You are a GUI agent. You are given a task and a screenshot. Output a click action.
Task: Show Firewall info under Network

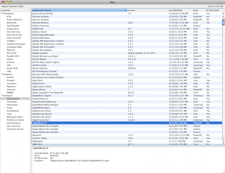11,80
